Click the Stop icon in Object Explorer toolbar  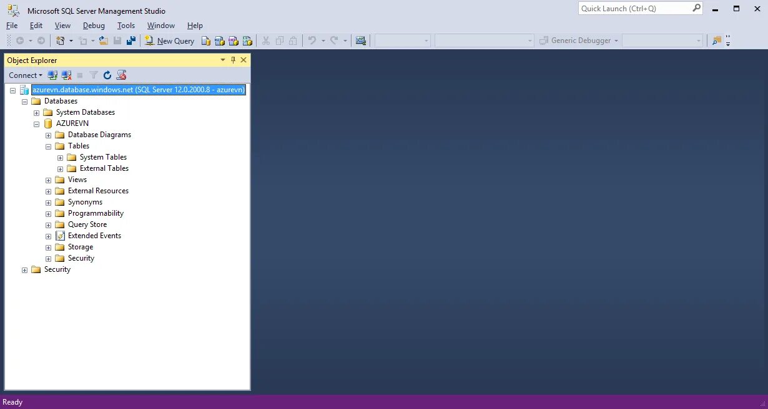click(80, 75)
